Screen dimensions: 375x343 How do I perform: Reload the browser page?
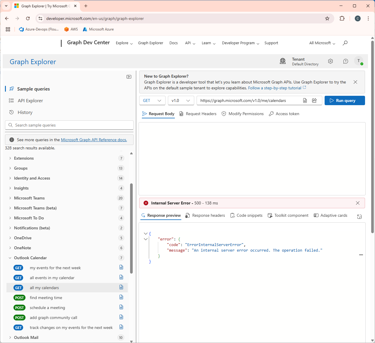point(28,18)
